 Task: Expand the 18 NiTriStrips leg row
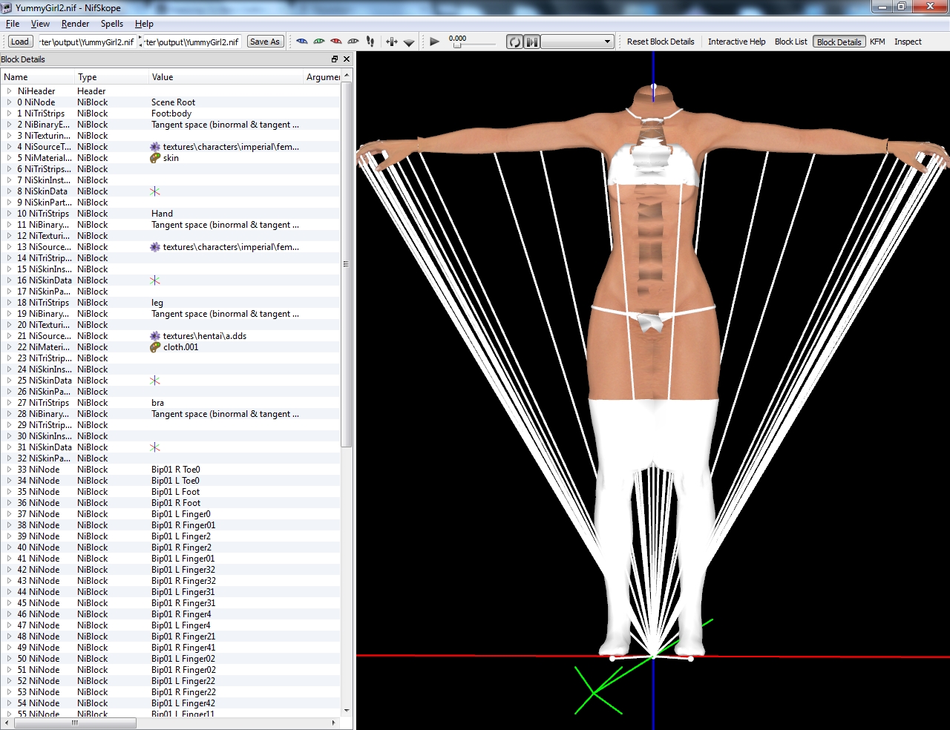pos(9,303)
